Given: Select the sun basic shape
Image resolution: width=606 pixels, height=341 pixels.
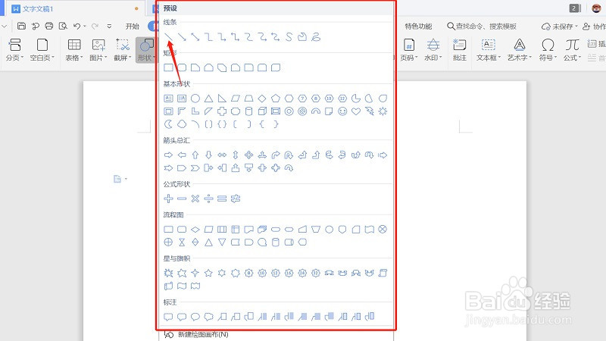Looking at the screenshot, I should pos(383,111).
